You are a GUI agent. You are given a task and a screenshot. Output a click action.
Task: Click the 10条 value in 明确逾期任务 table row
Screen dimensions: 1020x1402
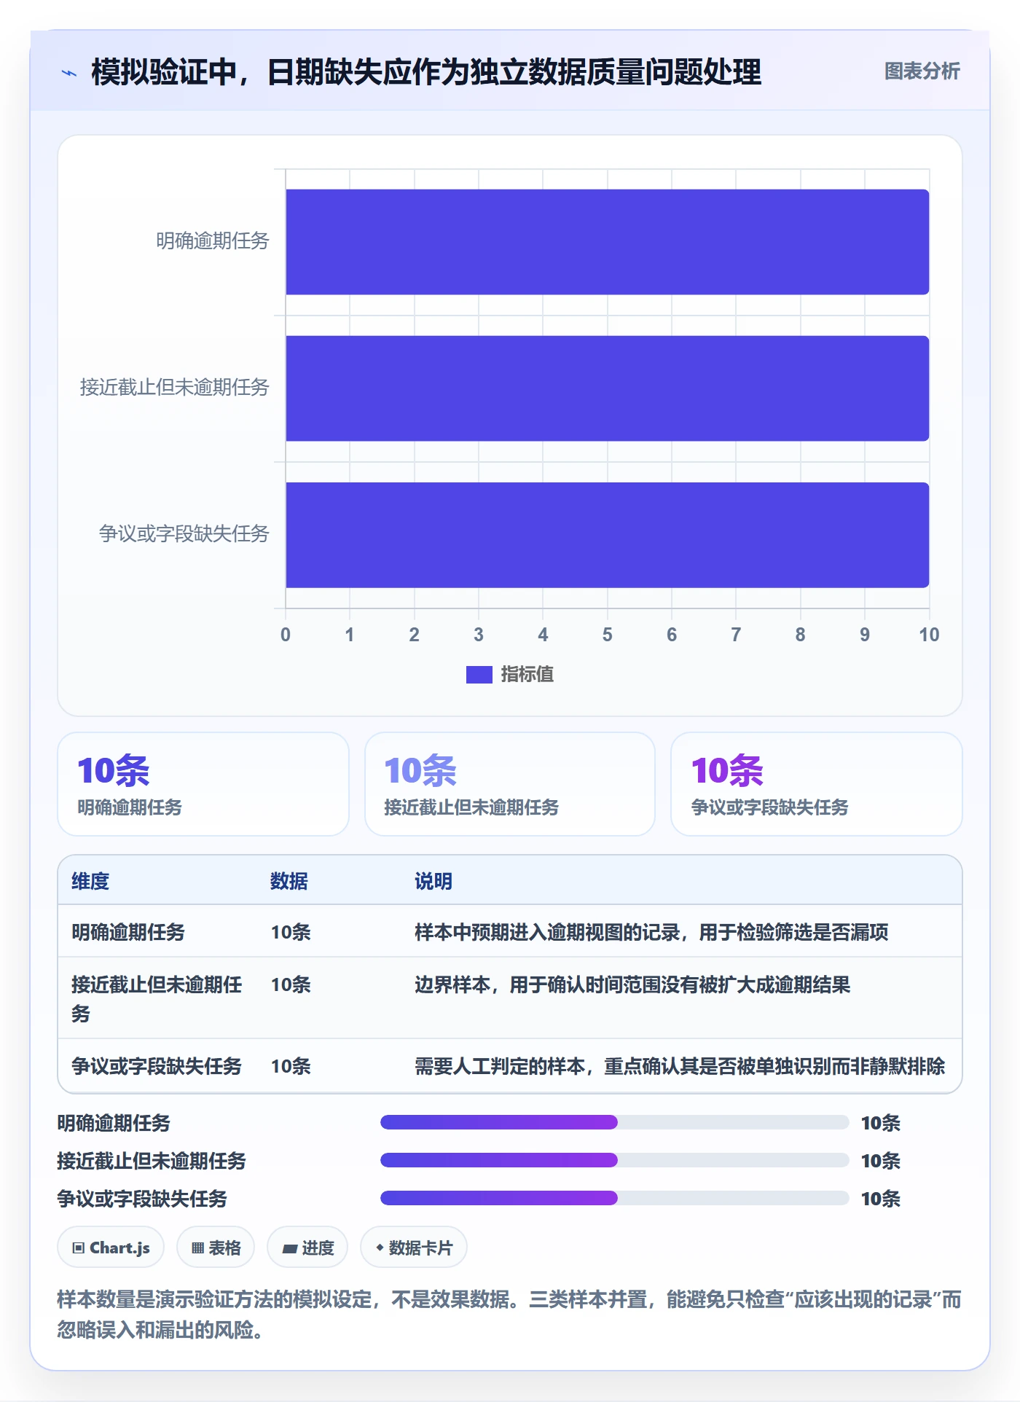point(291,932)
